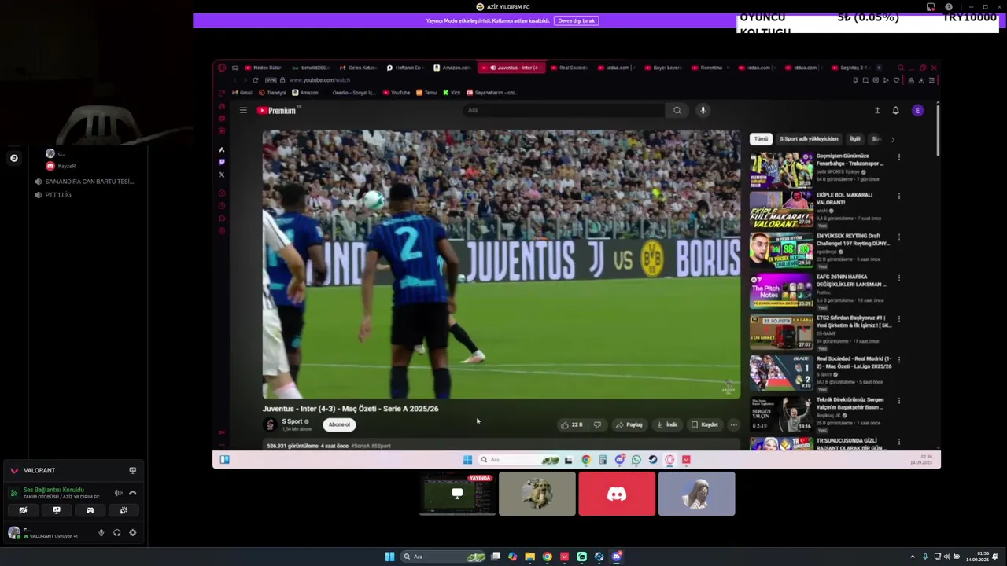This screenshot has width=1007, height=566.
Task: Start an activity with the game controller button
Action: [x=90, y=510]
